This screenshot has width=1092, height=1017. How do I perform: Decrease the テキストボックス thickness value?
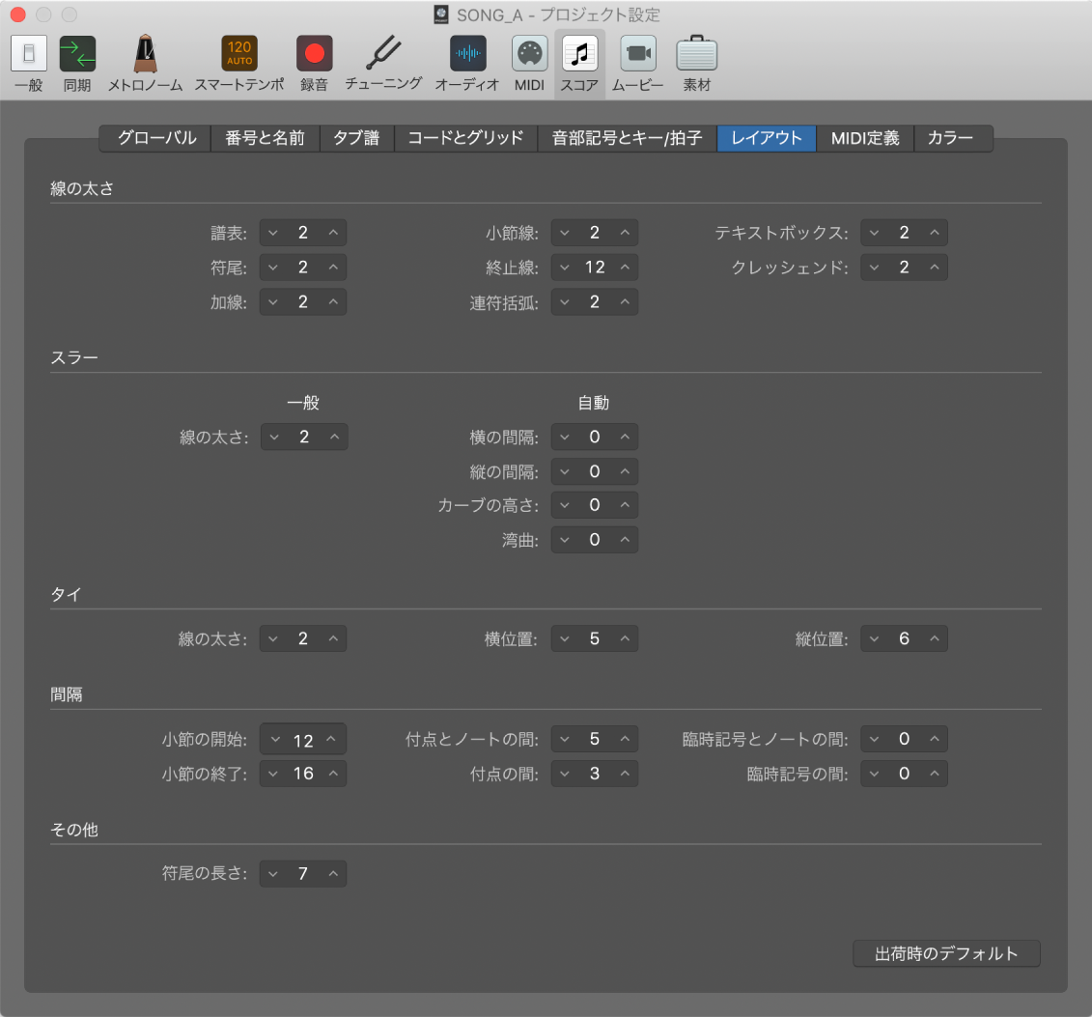click(x=874, y=233)
